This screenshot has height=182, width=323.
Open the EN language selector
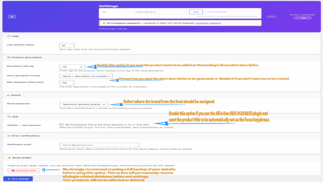(x=303, y=18)
